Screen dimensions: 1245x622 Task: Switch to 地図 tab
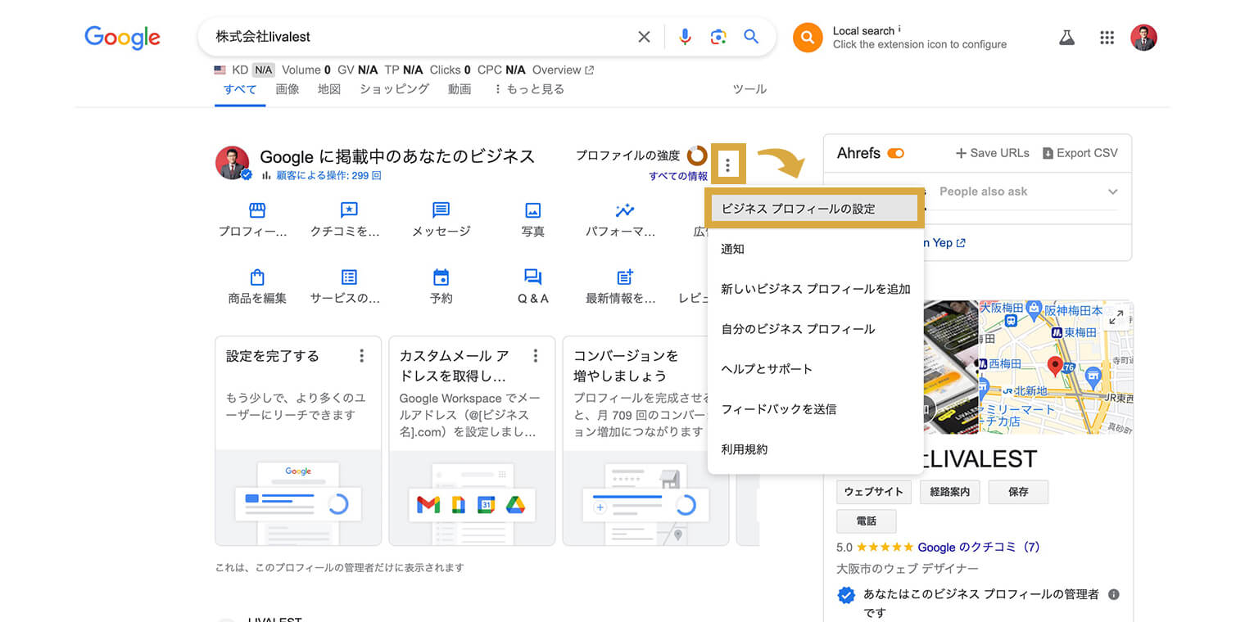(x=329, y=89)
